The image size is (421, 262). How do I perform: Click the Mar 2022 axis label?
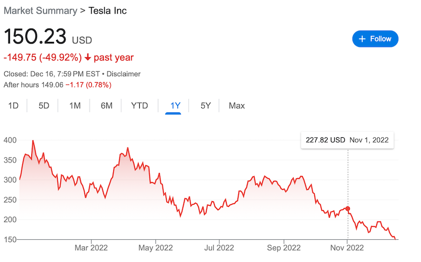(x=91, y=248)
